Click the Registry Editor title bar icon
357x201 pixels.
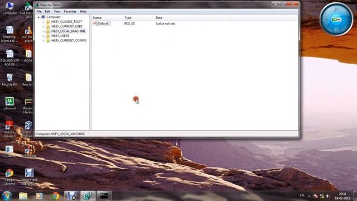(37, 5)
